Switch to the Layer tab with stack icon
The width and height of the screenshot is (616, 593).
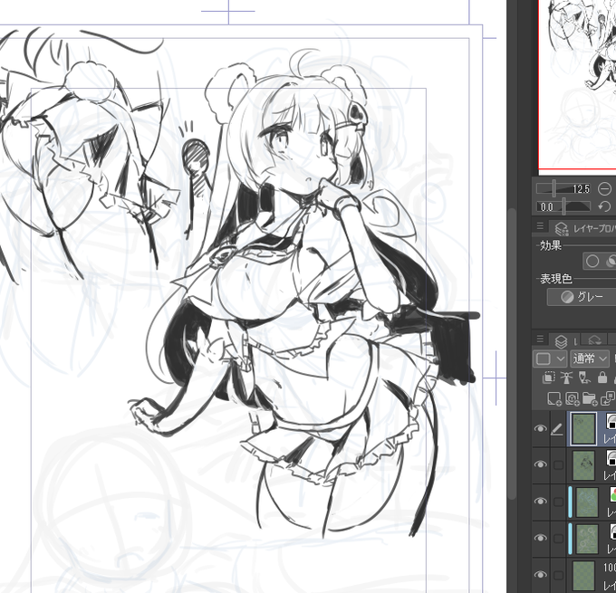(x=564, y=341)
